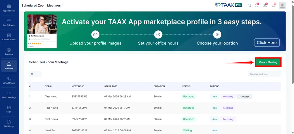Click the Create Meeting button
The width and height of the screenshot is (294, 134).
click(x=268, y=62)
